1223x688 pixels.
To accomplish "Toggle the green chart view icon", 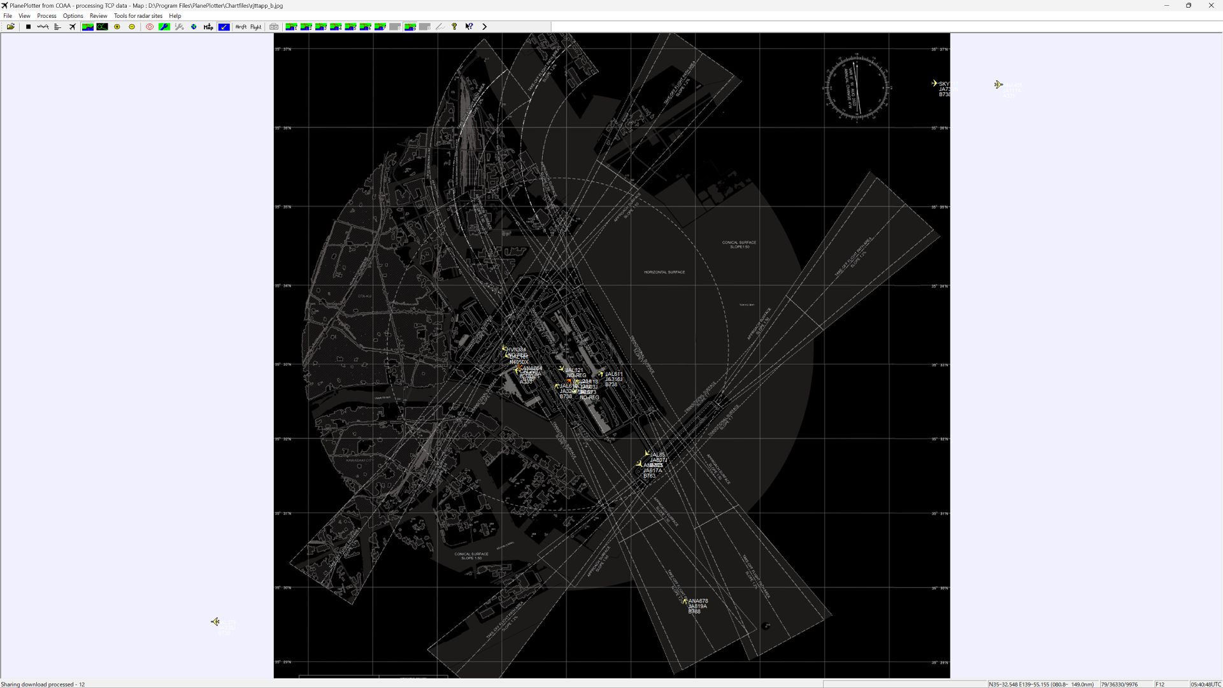I will (87, 27).
